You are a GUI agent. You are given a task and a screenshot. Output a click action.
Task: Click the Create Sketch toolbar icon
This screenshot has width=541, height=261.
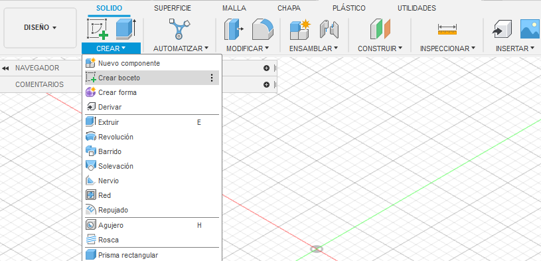click(98, 29)
